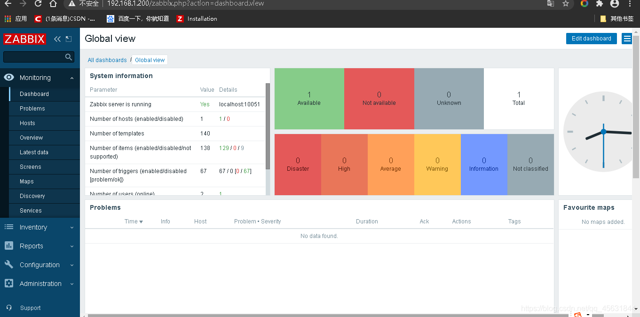Click the search magnifier icon in sidebar

coord(69,57)
